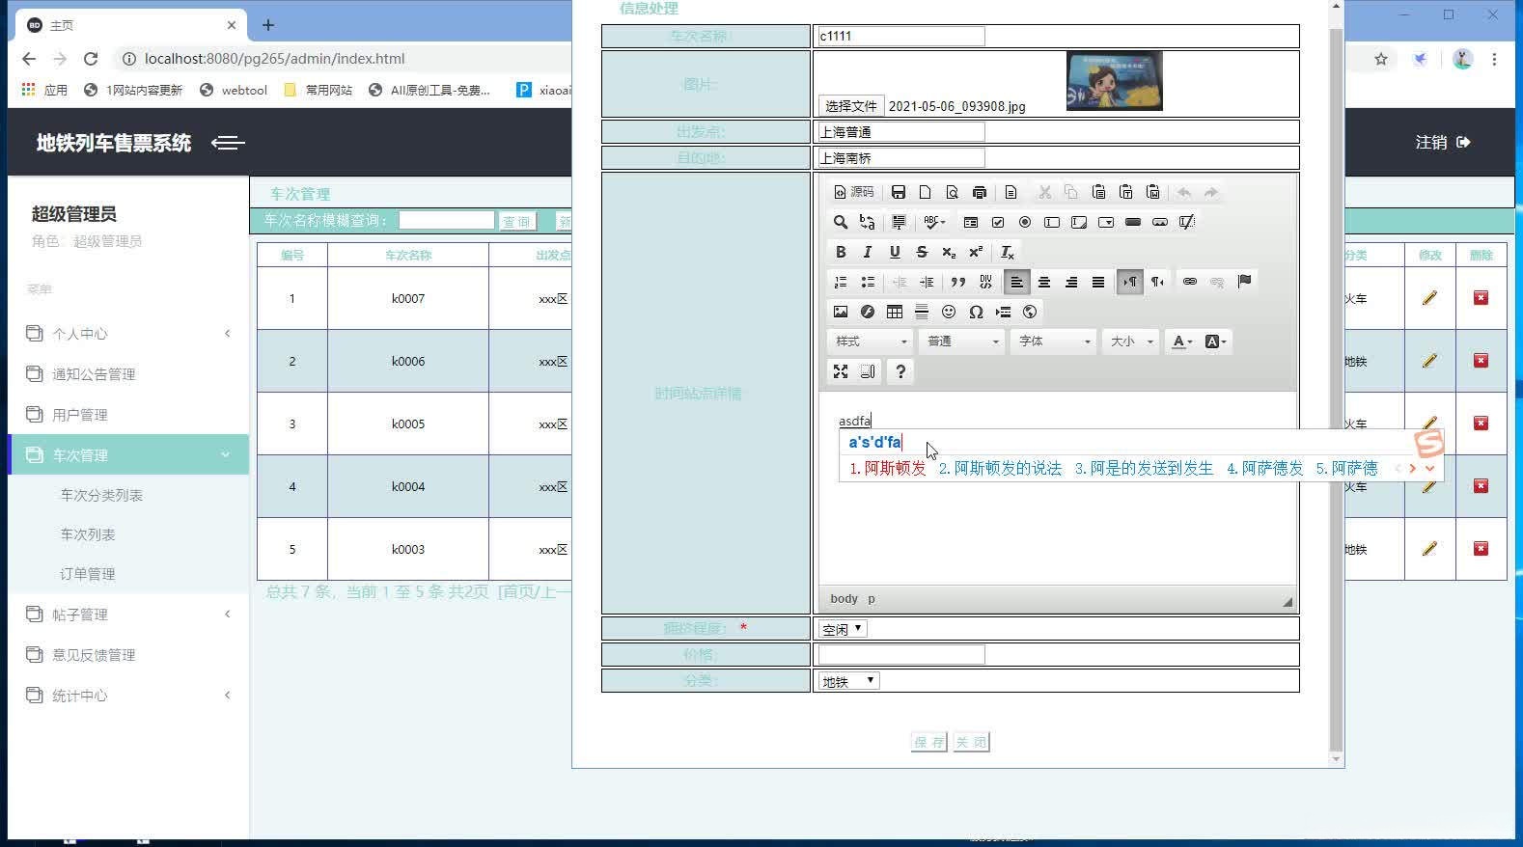The height and width of the screenshot is (847, 1523).
Task: Insert a bulleted list
Action: 868,282
